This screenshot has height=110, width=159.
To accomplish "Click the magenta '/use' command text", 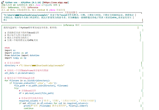I will [38, 5].
